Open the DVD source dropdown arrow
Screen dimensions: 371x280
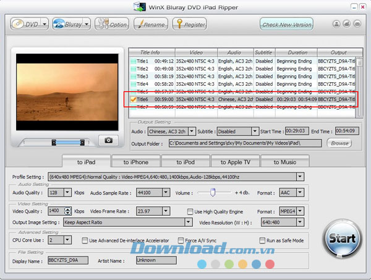45,24
